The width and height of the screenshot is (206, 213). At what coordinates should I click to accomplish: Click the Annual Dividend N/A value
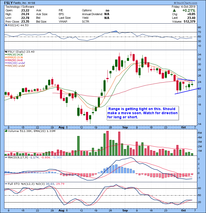point(107,14)
